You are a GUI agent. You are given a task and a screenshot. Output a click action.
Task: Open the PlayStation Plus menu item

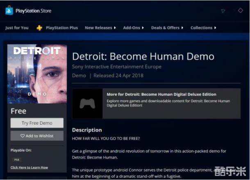[61, 28]
